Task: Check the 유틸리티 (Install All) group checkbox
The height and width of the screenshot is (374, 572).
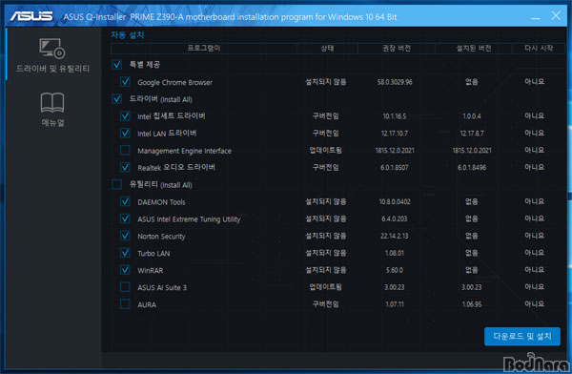Action: pos(116,184)
